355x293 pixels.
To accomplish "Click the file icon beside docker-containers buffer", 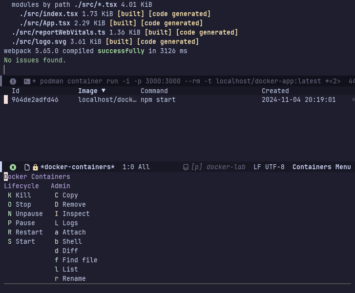I will [x=27, y=167].
